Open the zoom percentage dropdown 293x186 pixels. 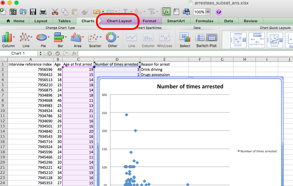(x=207, y=12)
